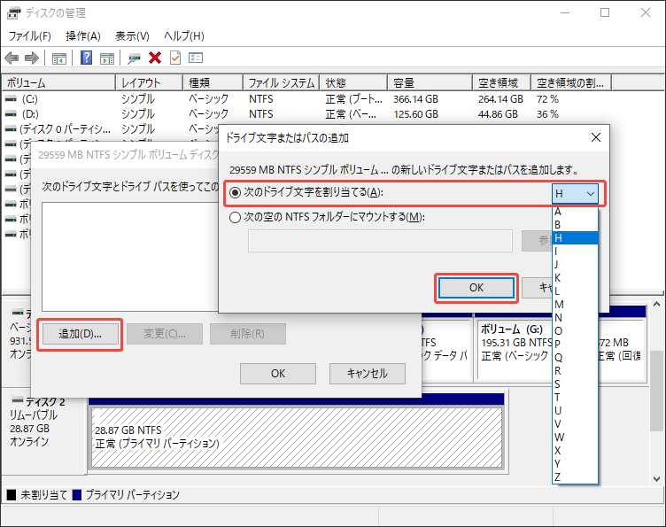This screenshot has width=666, height=527.
Task: Choose letter A from drive letter list
Action: click(575, 212)
